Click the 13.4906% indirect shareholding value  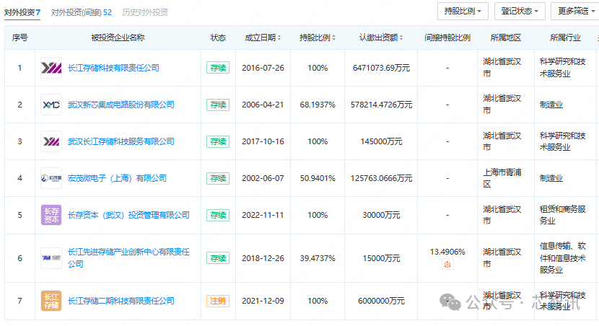point(447,252)
